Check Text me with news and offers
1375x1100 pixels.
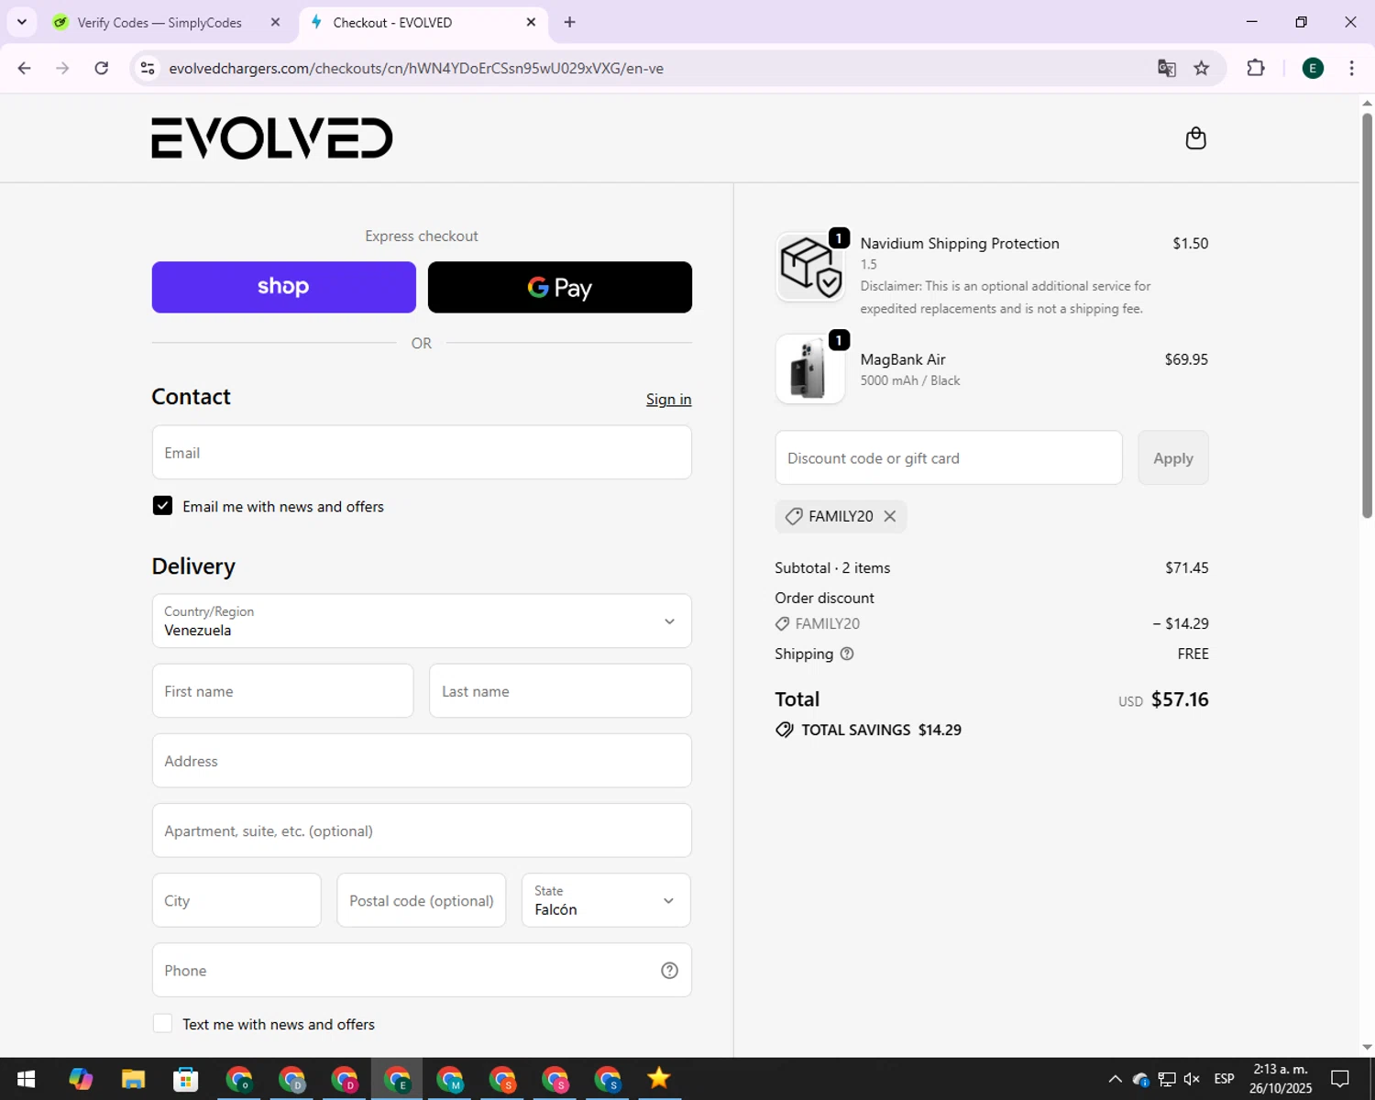coord(162,1024)
